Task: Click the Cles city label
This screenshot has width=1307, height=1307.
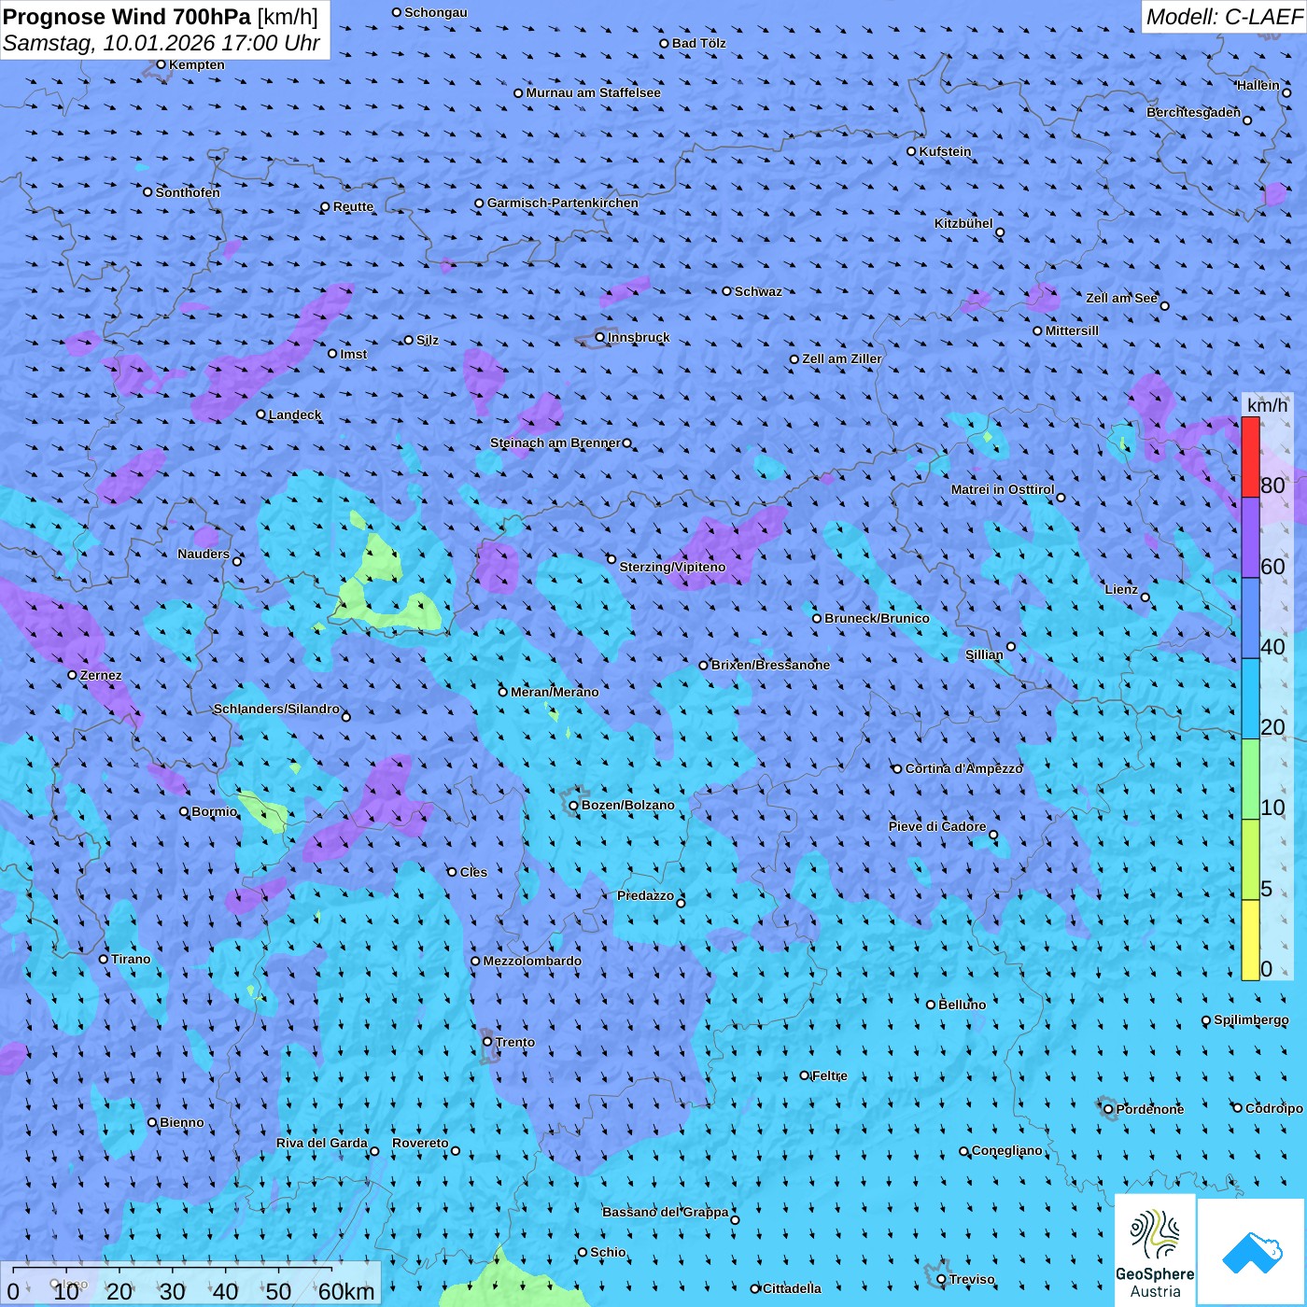Action: click(x=473, y=872)
